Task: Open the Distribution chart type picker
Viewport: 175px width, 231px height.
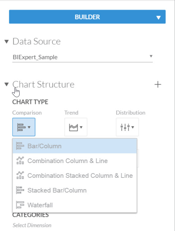Action: 127,127
